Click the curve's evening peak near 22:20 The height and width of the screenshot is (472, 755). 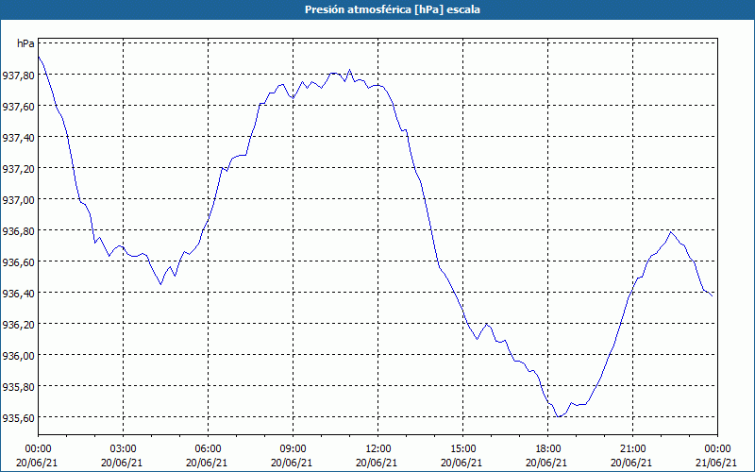coord(671,232)
